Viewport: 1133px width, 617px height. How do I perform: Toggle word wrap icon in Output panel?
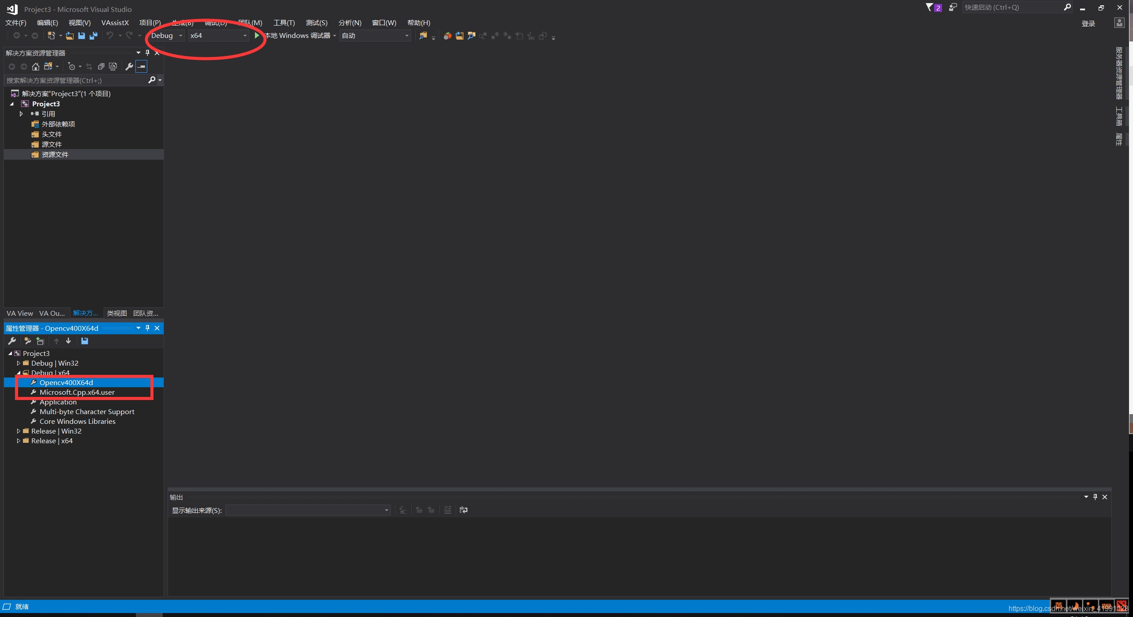(x=464, y=510)
